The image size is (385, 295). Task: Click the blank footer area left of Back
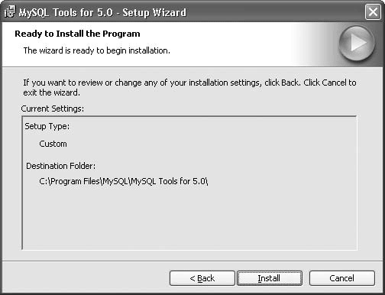point(86,278)
